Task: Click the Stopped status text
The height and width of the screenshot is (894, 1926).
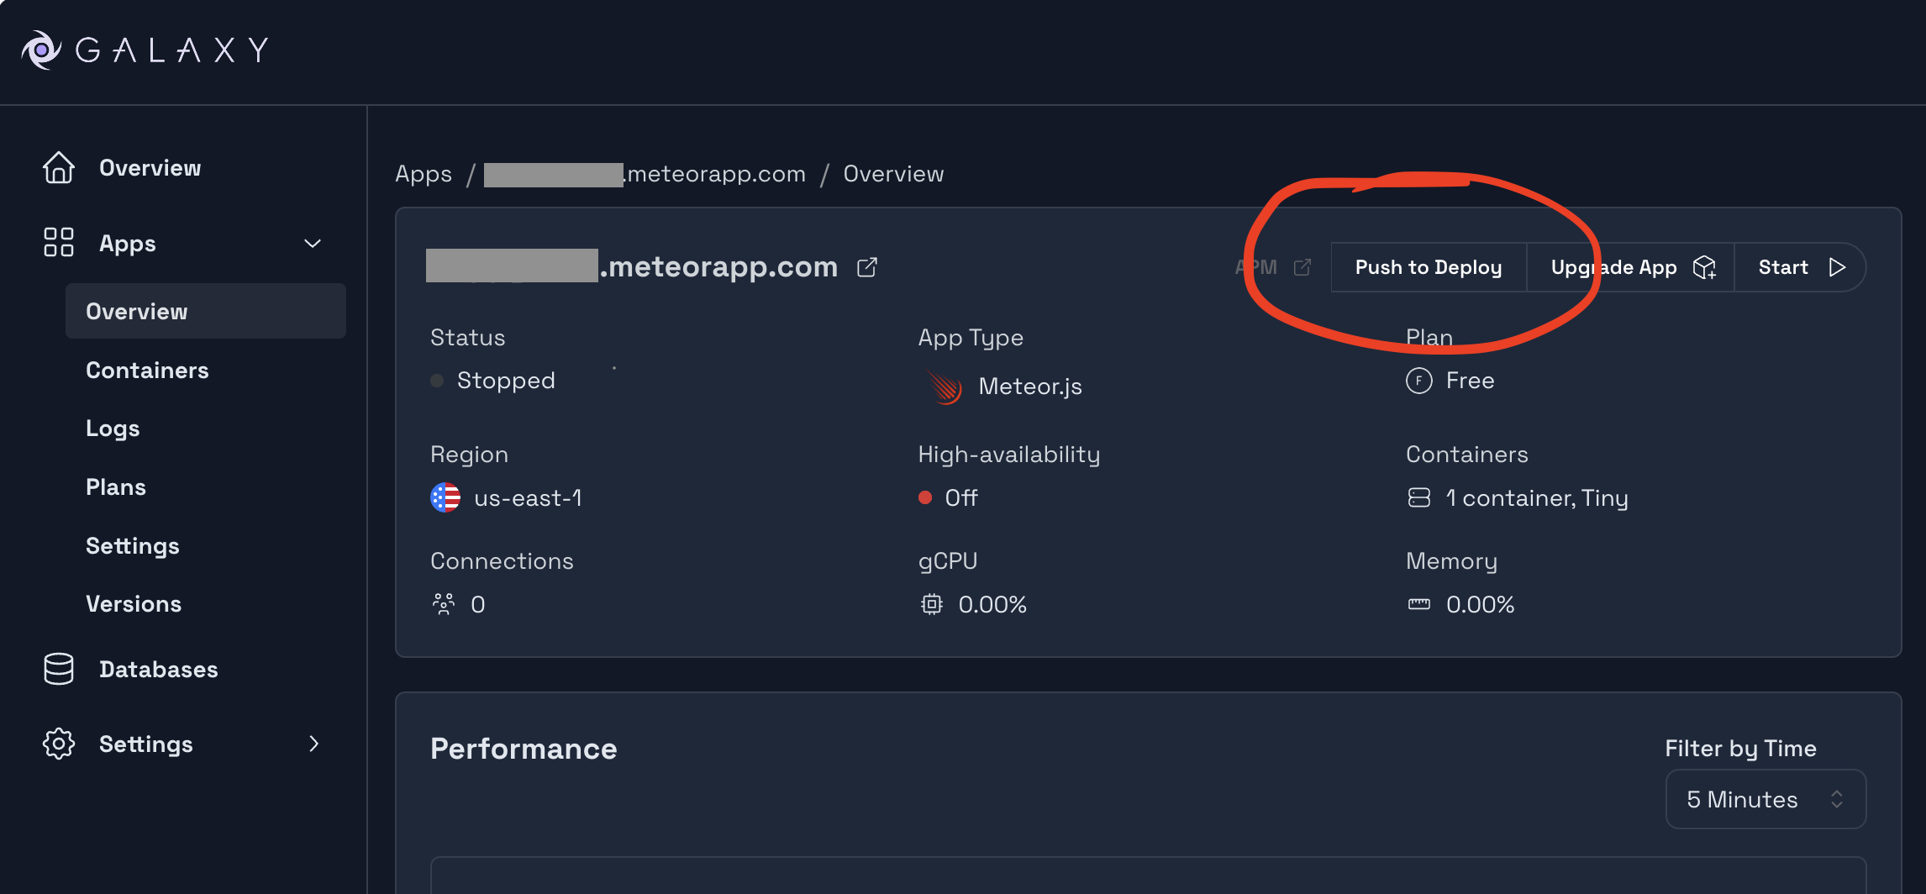Action: click(x=506, y=381)
